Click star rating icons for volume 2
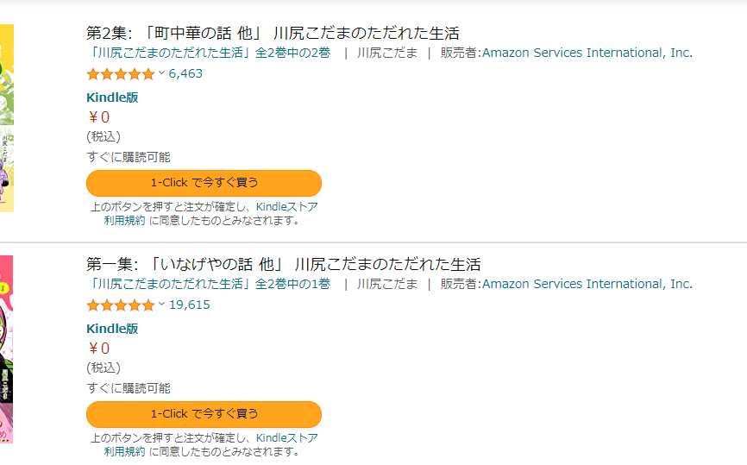 [x=120, y=74]
